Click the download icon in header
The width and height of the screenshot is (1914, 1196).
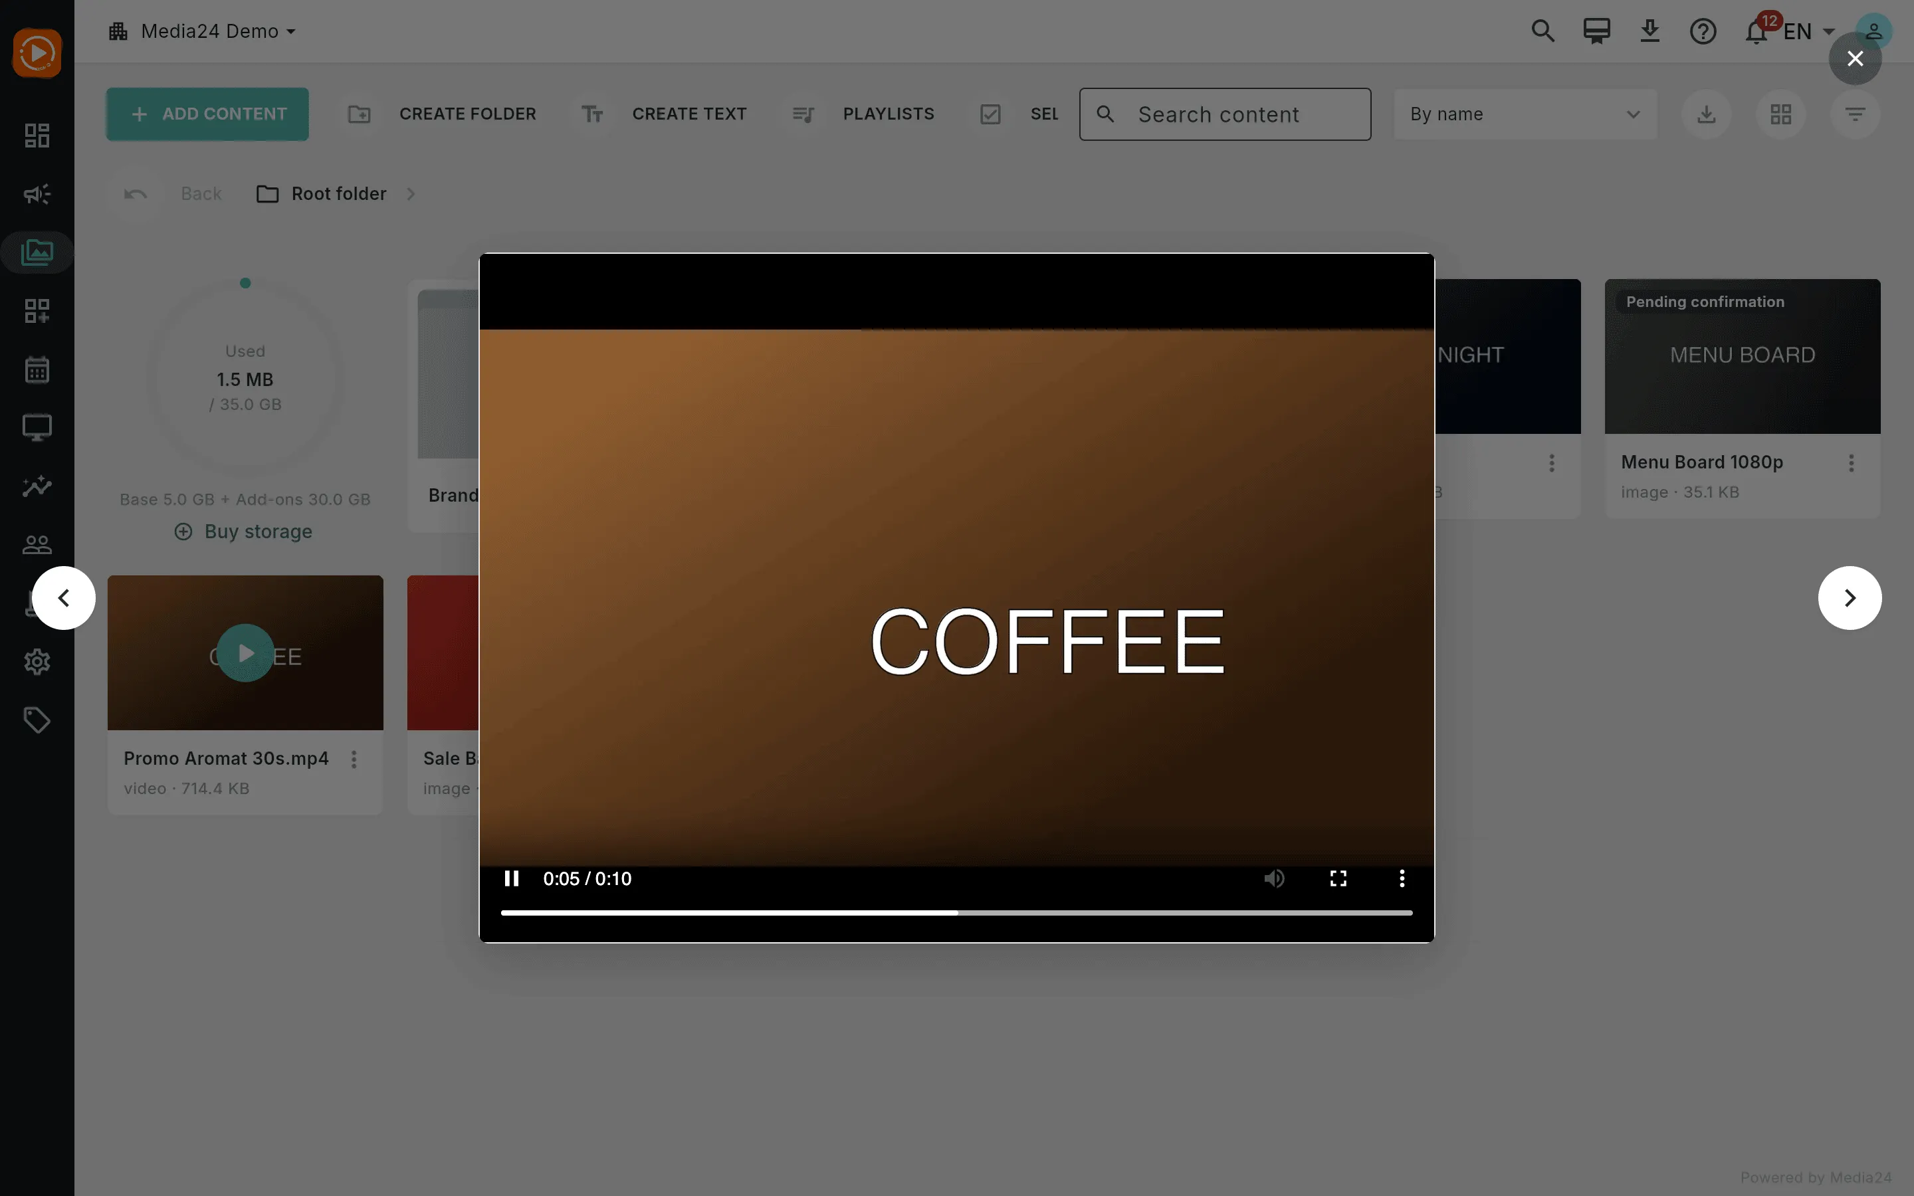[1649, 32]
